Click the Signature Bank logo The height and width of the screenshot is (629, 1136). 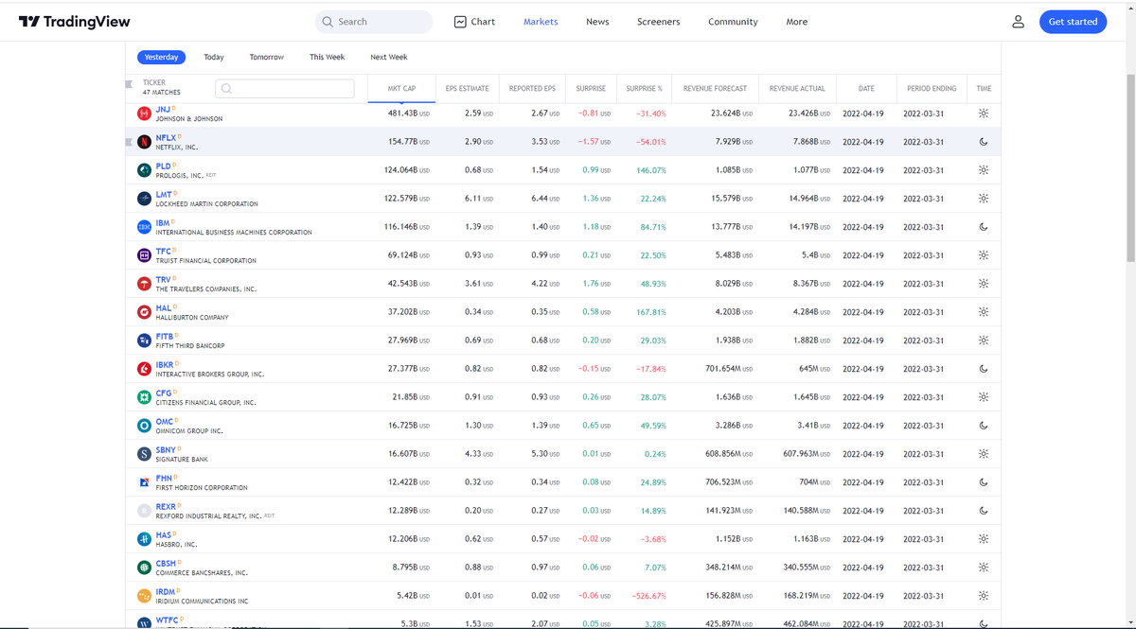144,454
